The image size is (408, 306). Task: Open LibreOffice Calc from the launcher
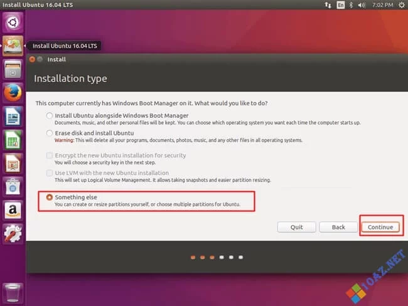coord(13,140)
